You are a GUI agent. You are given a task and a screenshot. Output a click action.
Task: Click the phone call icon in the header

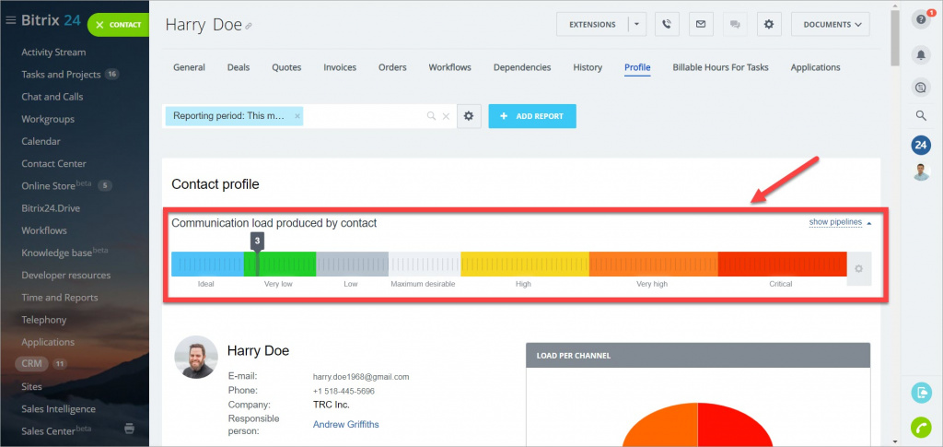[x=667, y=25]
